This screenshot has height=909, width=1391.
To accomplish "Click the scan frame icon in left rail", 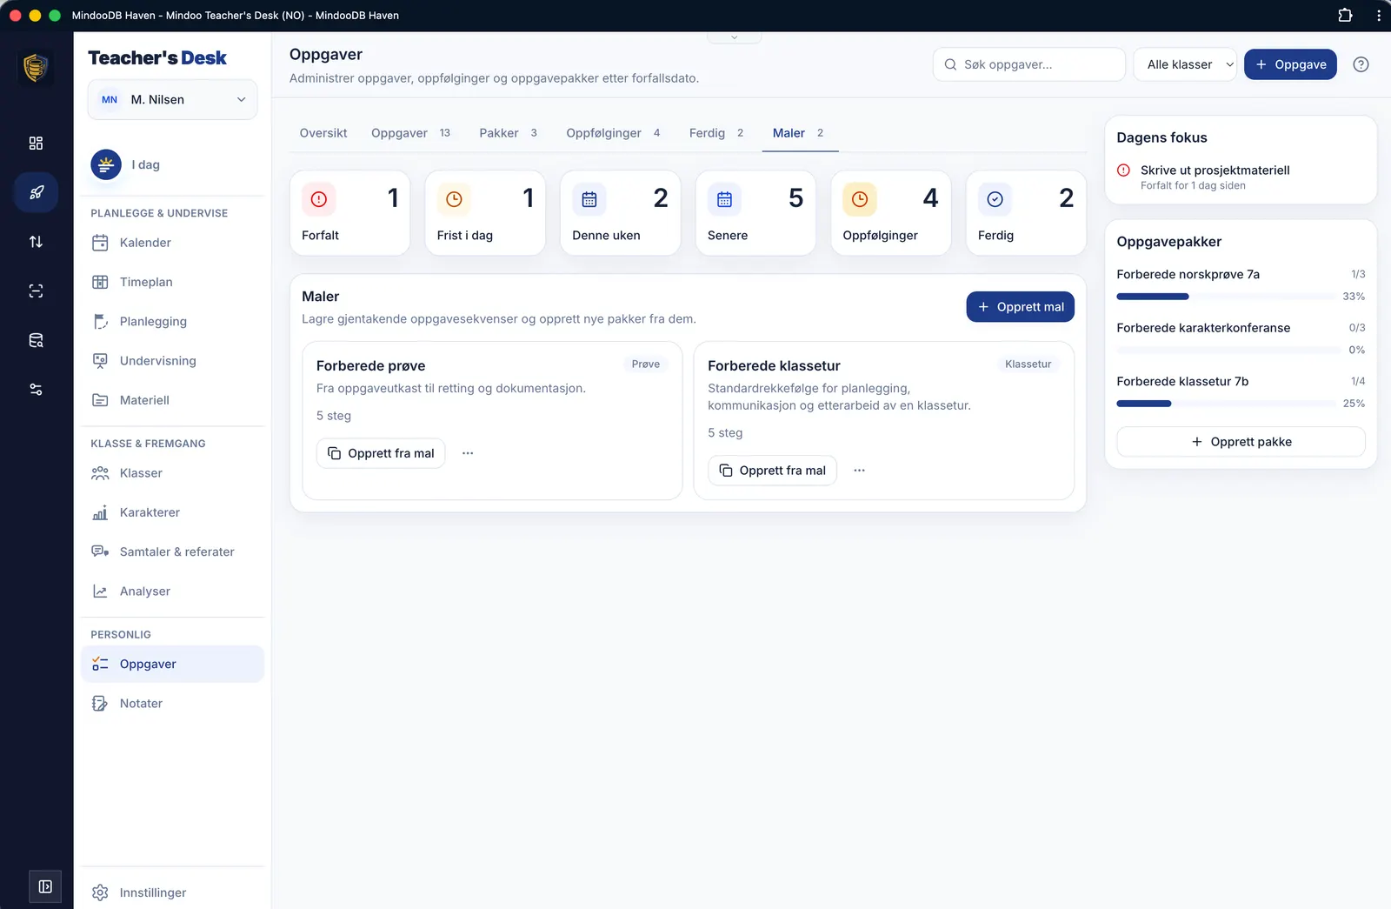I will [36, 291].
